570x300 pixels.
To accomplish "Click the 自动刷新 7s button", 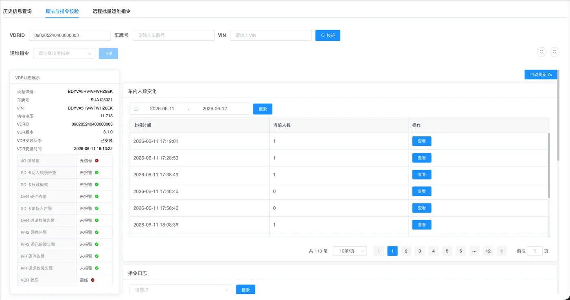I will 541,74.
